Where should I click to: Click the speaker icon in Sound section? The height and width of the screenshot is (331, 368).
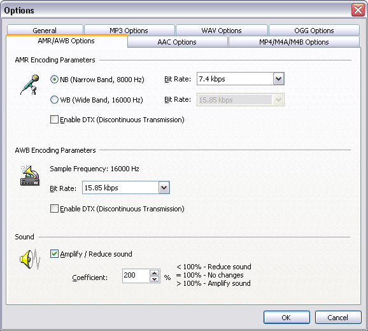pyautogui.click(x=30, y=259)
